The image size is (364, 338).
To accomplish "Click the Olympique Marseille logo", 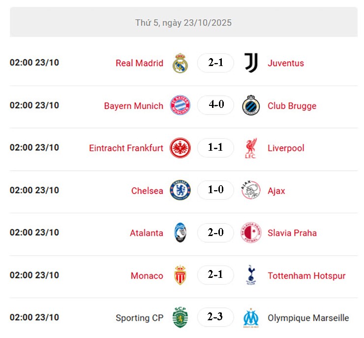I will [x=251, y=318].
